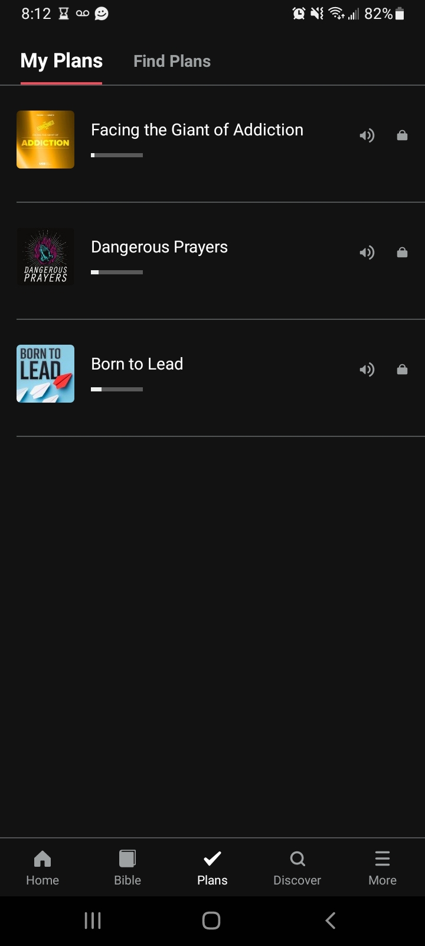Select the Plans bottom navigation item
425x946 pixels.
tap(212, 867)
